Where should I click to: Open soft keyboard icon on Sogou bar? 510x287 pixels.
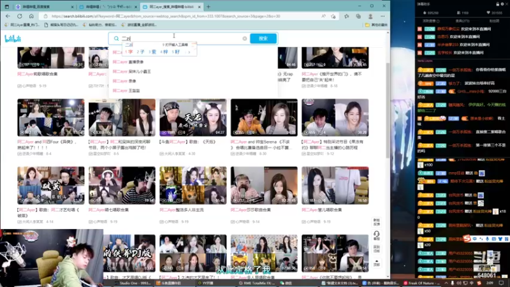pyautogui.click(x=493, y=239)
